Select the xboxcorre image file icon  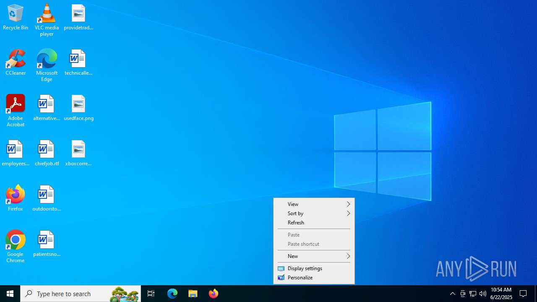click(78, 154)
